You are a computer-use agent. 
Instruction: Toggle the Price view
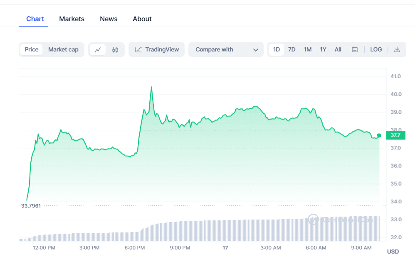point(32,50)
